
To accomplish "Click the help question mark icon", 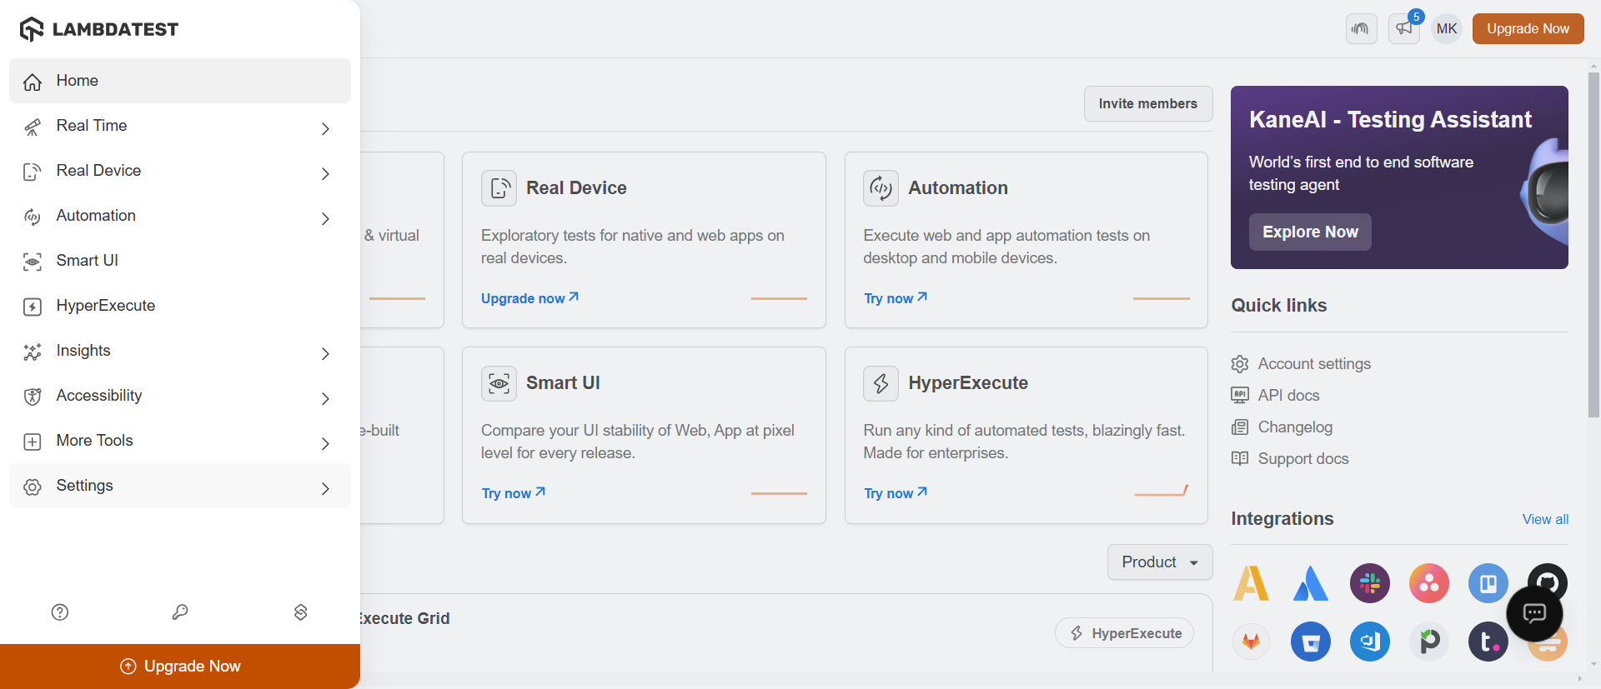I will click(60, 612).
